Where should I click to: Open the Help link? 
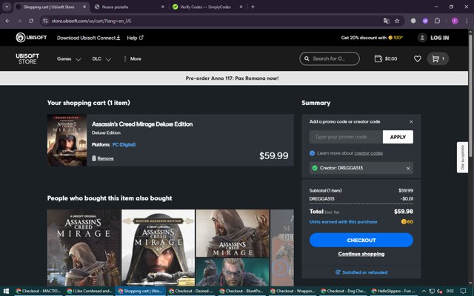135,38
